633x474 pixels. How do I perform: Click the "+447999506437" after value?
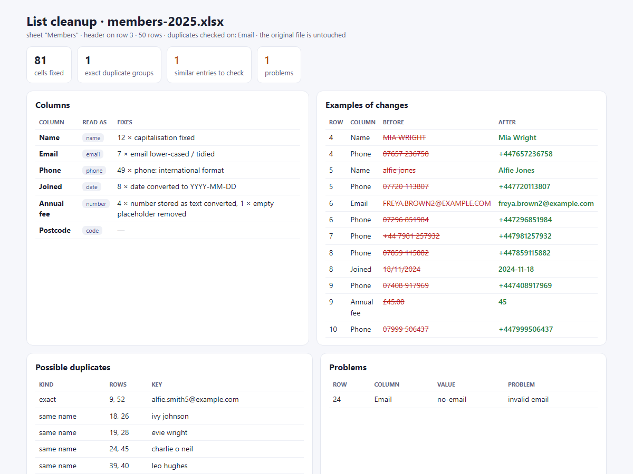(x=525, y=329)
